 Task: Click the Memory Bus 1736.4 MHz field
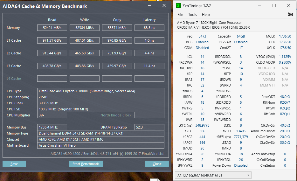(x=52, y=127)
